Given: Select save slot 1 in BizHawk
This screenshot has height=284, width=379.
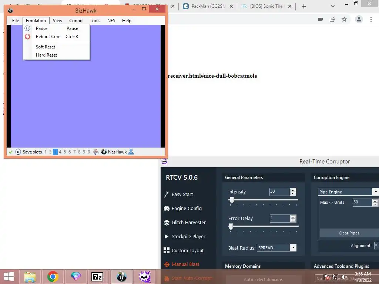Looking at the screenshot, I should click(x=46, y=152).
